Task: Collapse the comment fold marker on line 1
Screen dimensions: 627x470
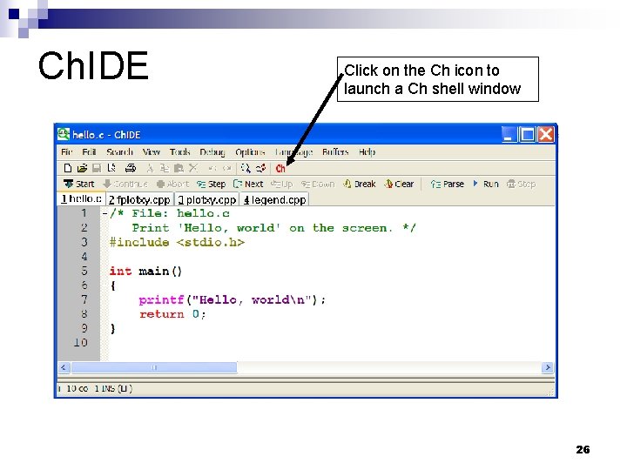Action: (104, 213)
